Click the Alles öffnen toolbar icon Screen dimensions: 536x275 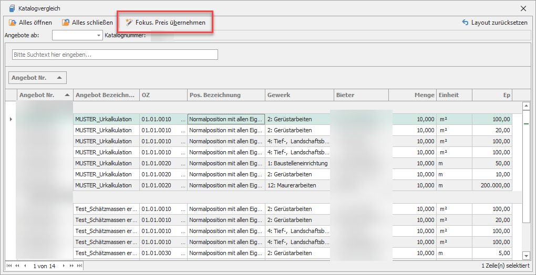pos(13,23)
